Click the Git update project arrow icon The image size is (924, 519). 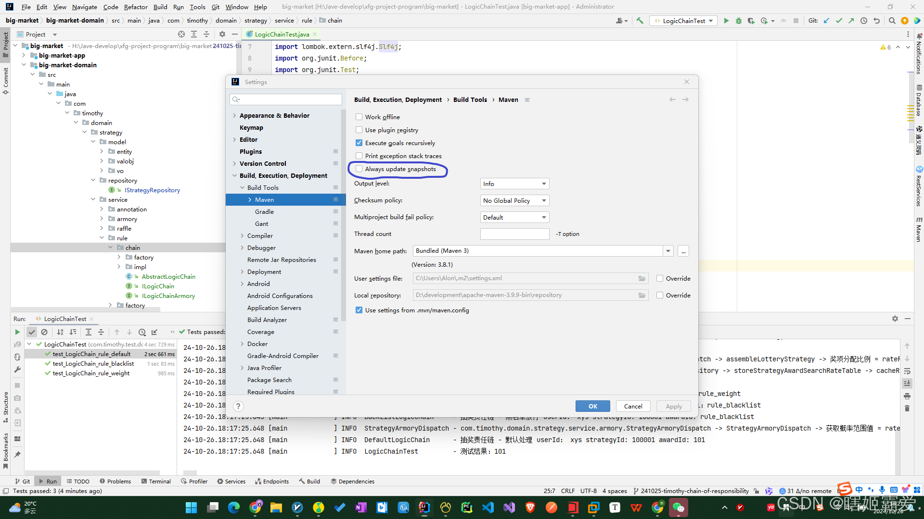(826, 21)
